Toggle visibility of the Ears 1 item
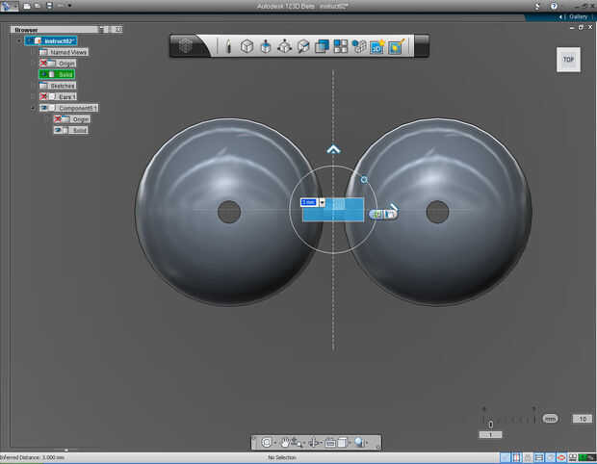 [43, 96]
